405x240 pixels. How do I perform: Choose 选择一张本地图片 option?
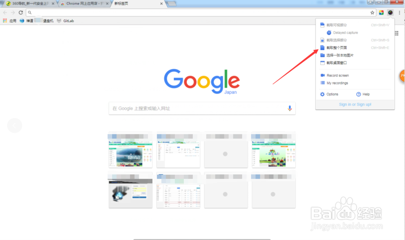(x=355, y=55)
